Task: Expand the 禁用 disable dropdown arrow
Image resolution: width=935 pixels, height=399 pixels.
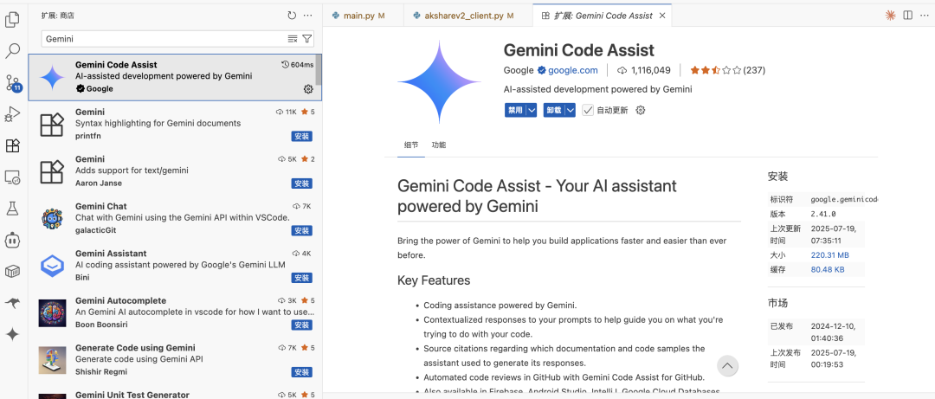Action: click(x=532, y=110)
